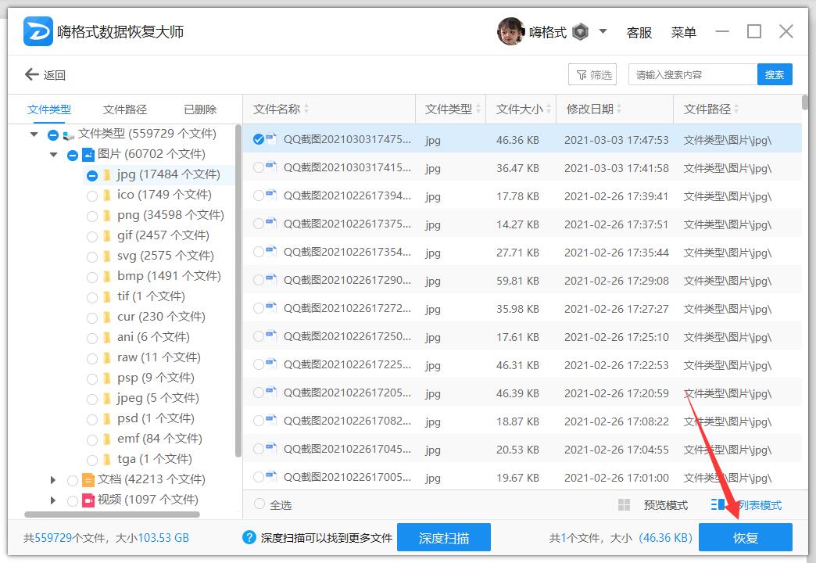Click image file icon for QQ截图2021022617394
Screen dimensions: 816x563
coord(271,195)
